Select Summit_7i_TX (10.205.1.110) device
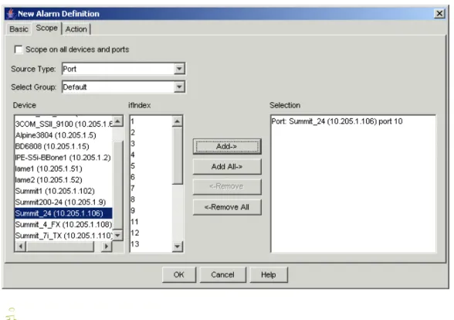The width and height of the screenshot is (454, 320). click(63, 236)
